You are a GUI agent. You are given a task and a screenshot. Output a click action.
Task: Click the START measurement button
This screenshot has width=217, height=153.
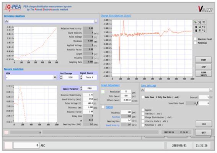click(x=203, y=60)
